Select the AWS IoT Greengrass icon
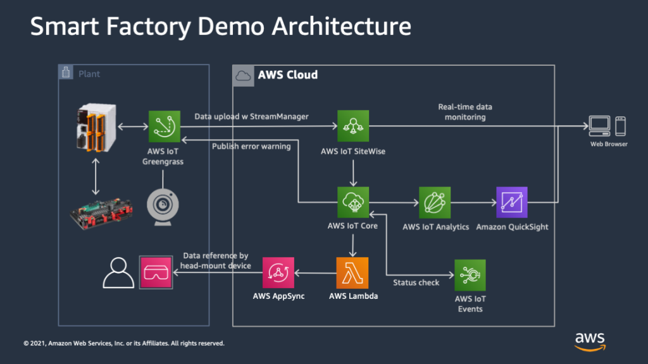Screen dimensions: 648x364 pos(164,127)
